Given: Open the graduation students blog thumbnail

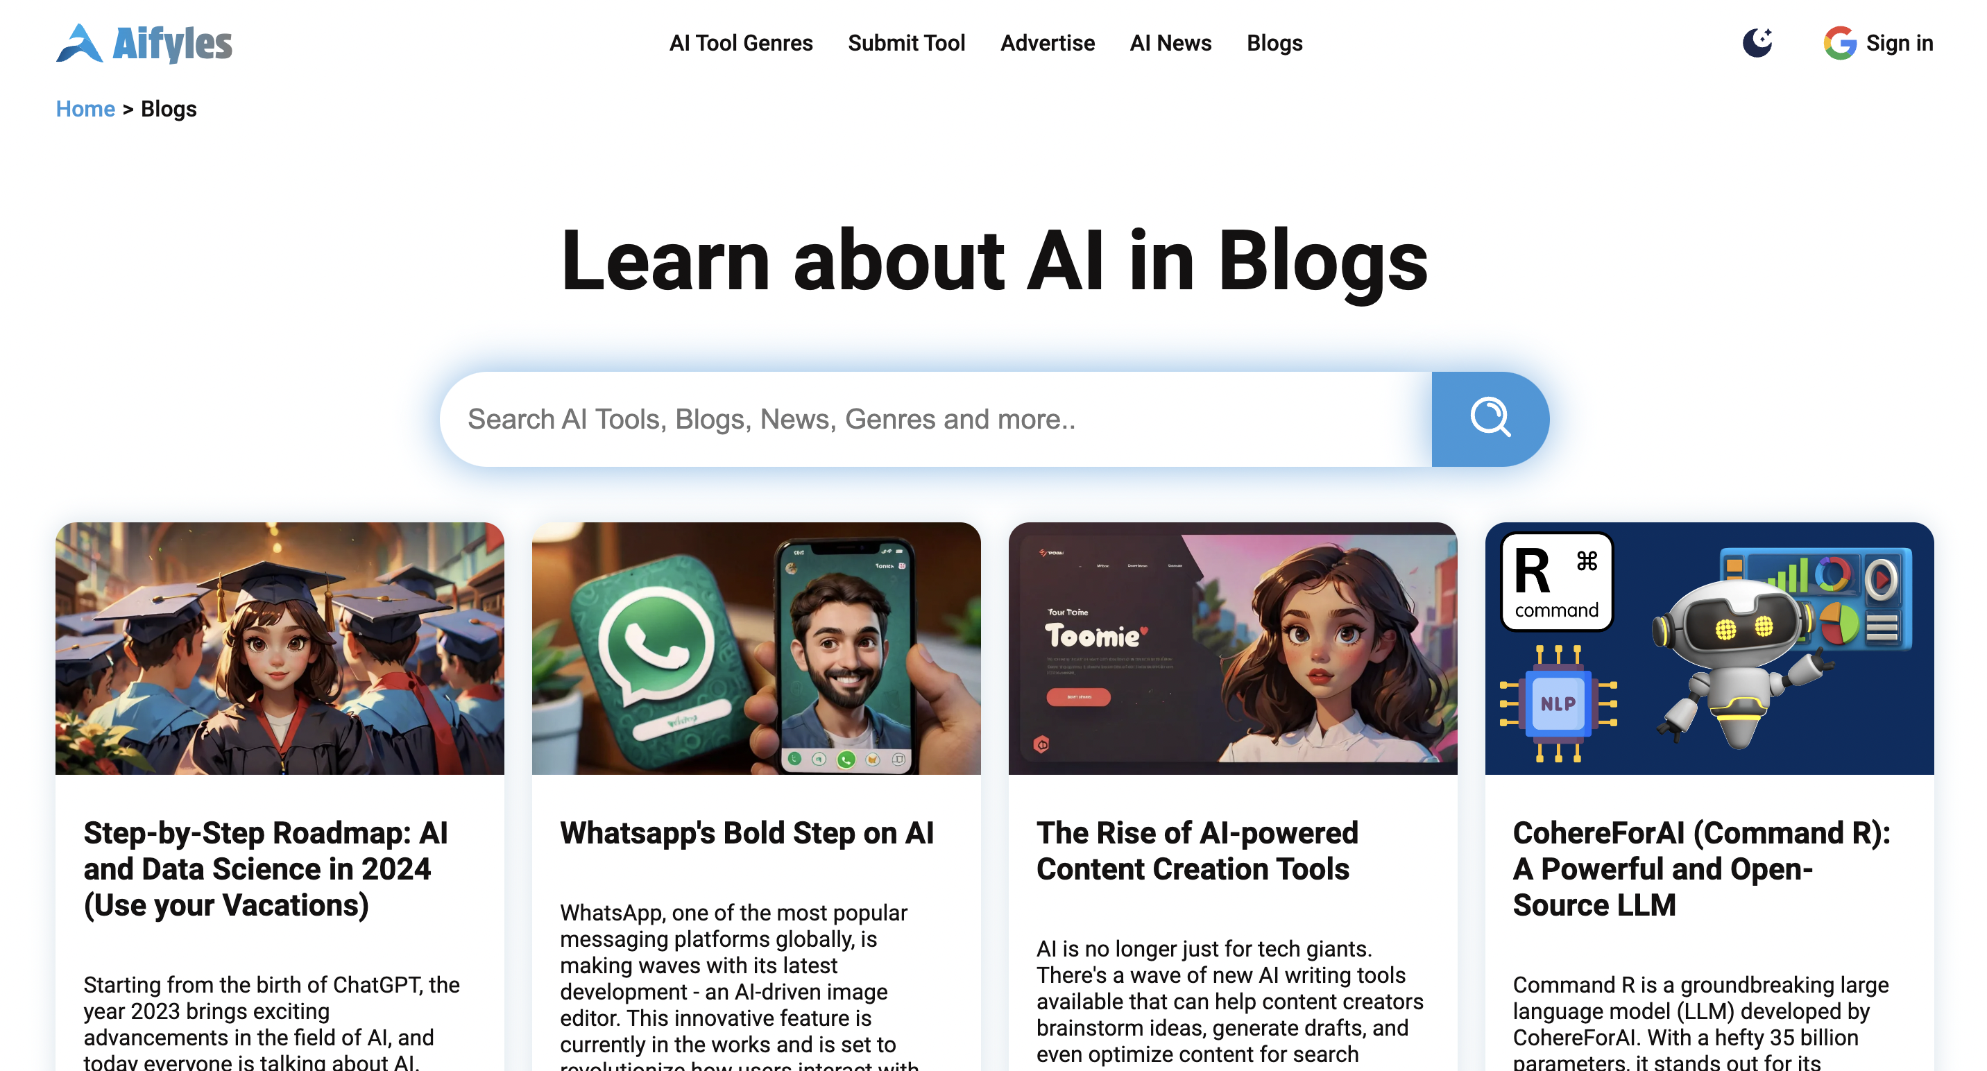Looking at the screenshot, I should (x=279, y=648).
